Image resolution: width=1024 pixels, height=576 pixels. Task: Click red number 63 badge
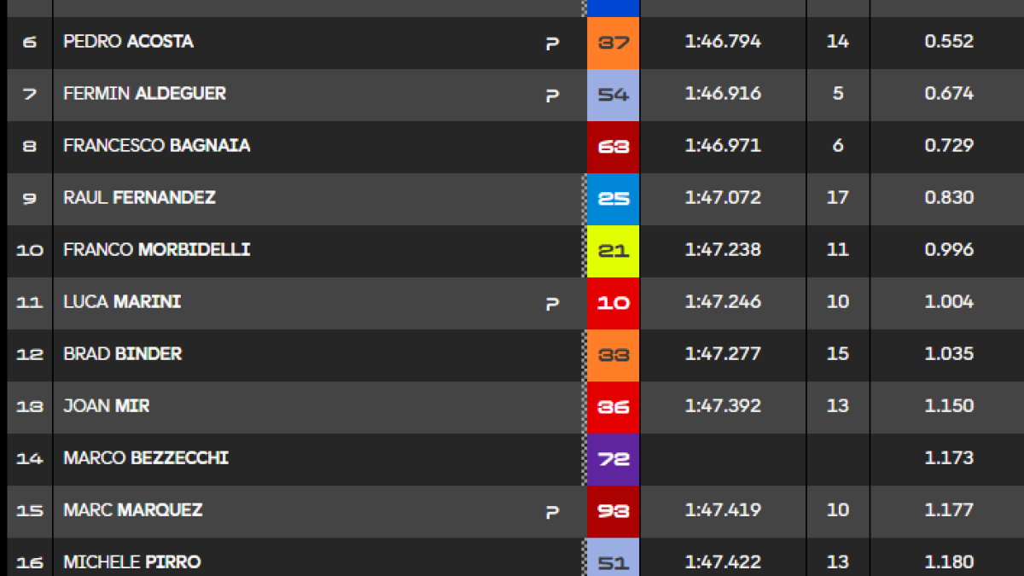pos(613,147)
